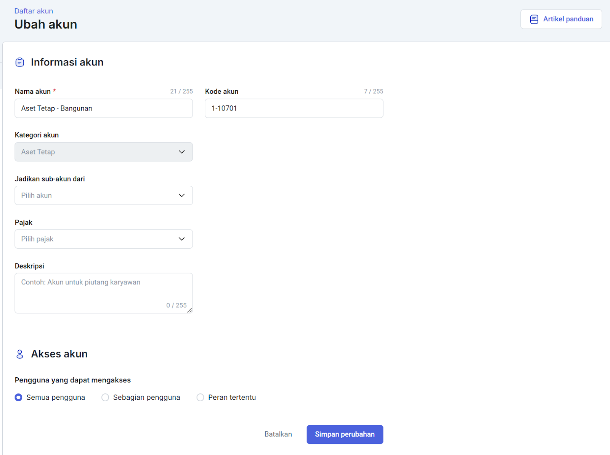This screenshot has width=610, height=455.
Task: Click into the Deskripsi text area
Action: pyautogui.click(x=104, y=293)
